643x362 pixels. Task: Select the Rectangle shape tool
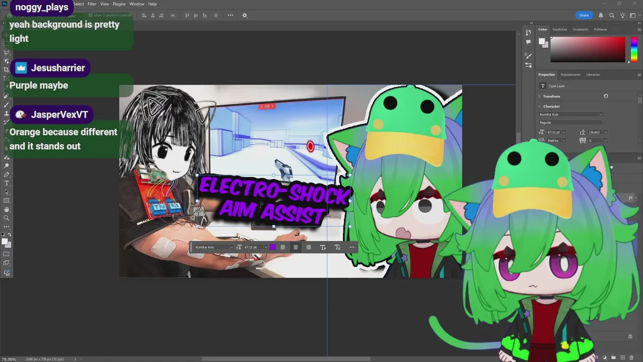[7, 201]
